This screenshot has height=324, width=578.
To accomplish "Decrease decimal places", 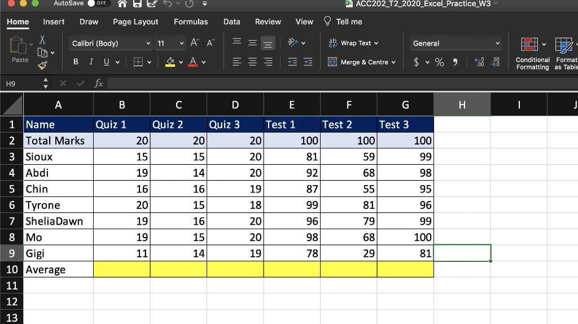I will pos(495,62).
